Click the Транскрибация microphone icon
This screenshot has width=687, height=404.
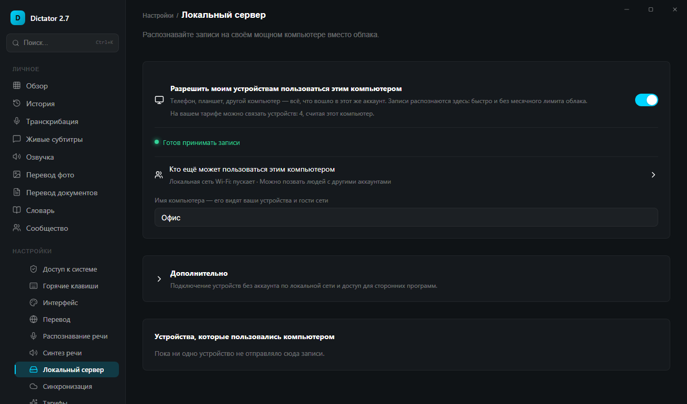[17, 121]
